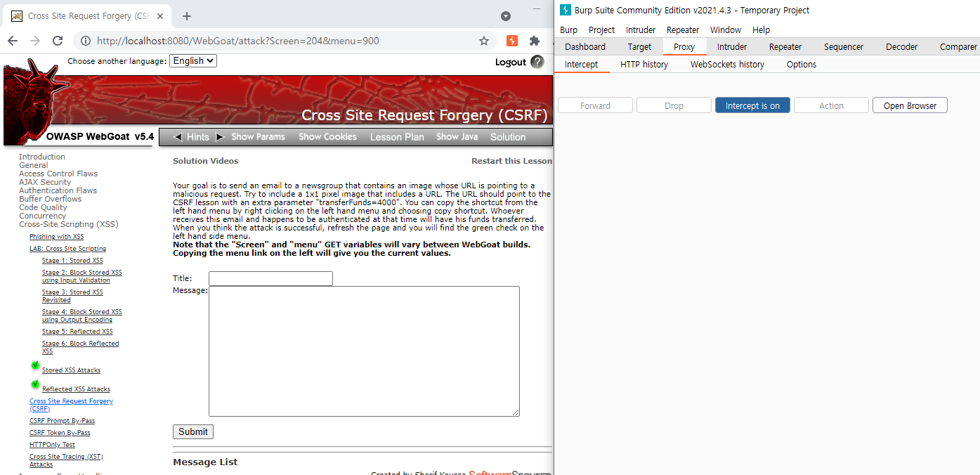Switch to the Intruder tab

click(732, 46)
